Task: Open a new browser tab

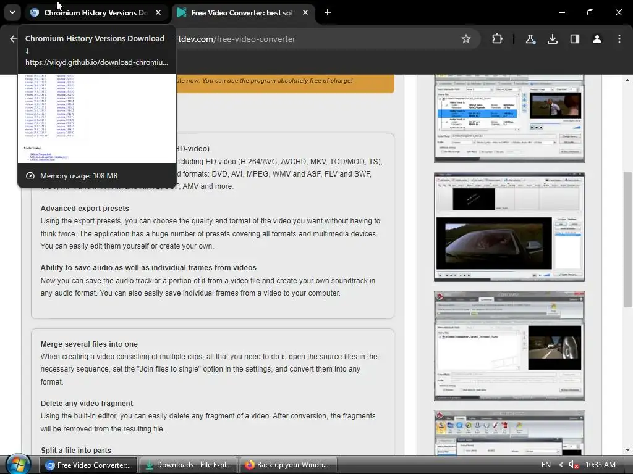Action: 328,12
